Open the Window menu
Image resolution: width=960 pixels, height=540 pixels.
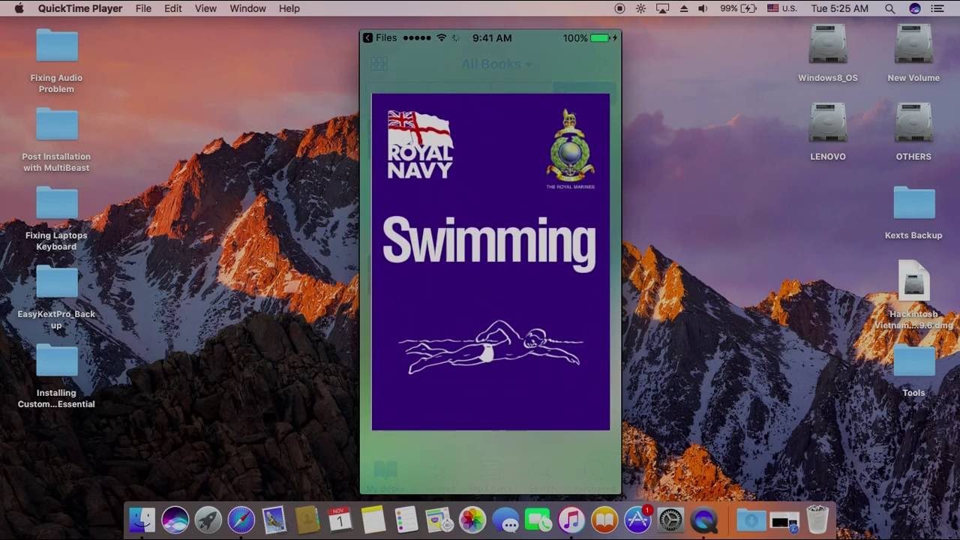coord(247,8)
